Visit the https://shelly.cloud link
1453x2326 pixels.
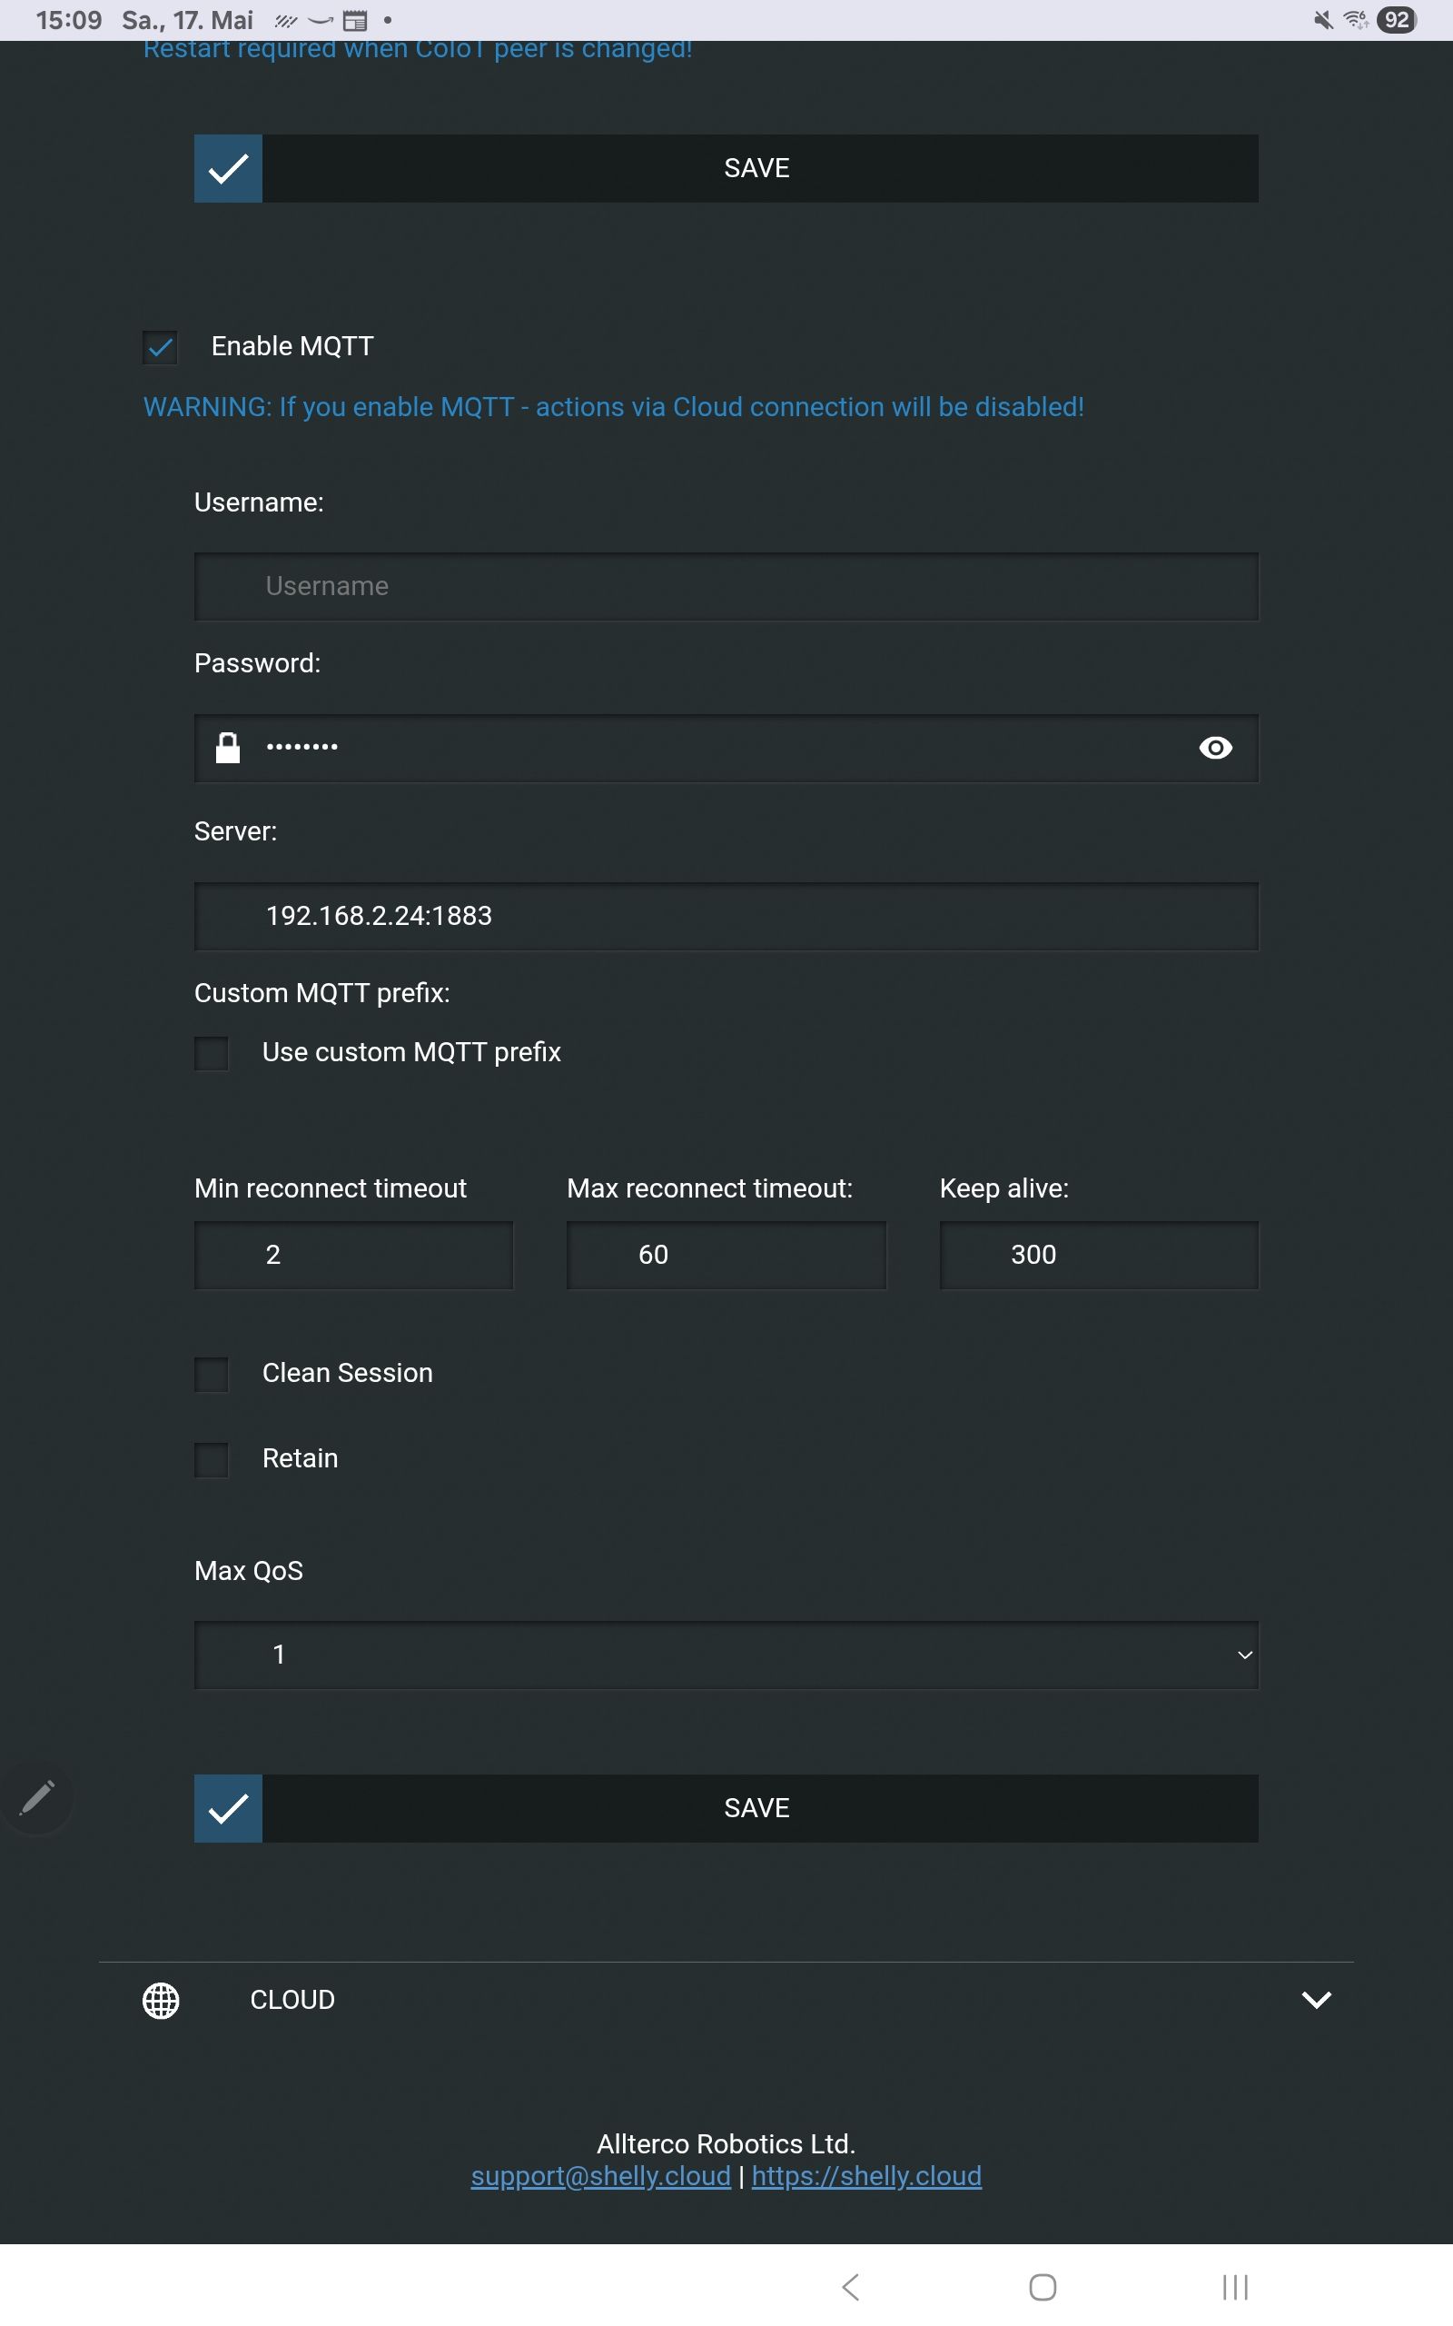point(865,2176)
